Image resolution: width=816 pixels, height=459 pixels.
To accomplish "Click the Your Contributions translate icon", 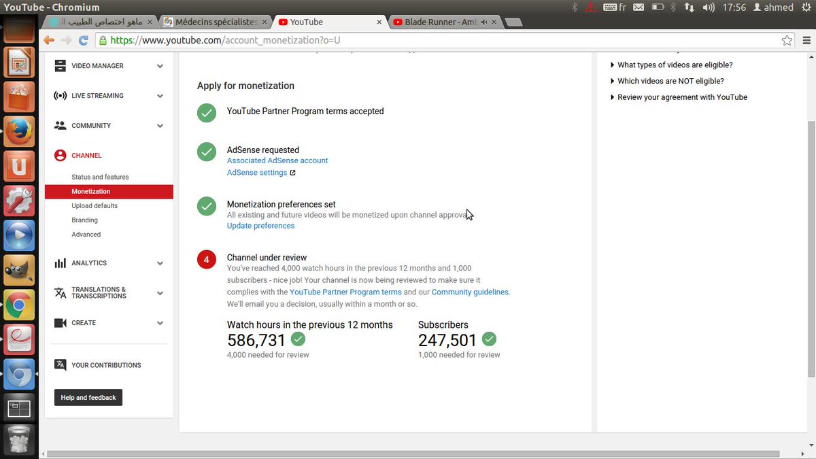I will tap(60, 365).
